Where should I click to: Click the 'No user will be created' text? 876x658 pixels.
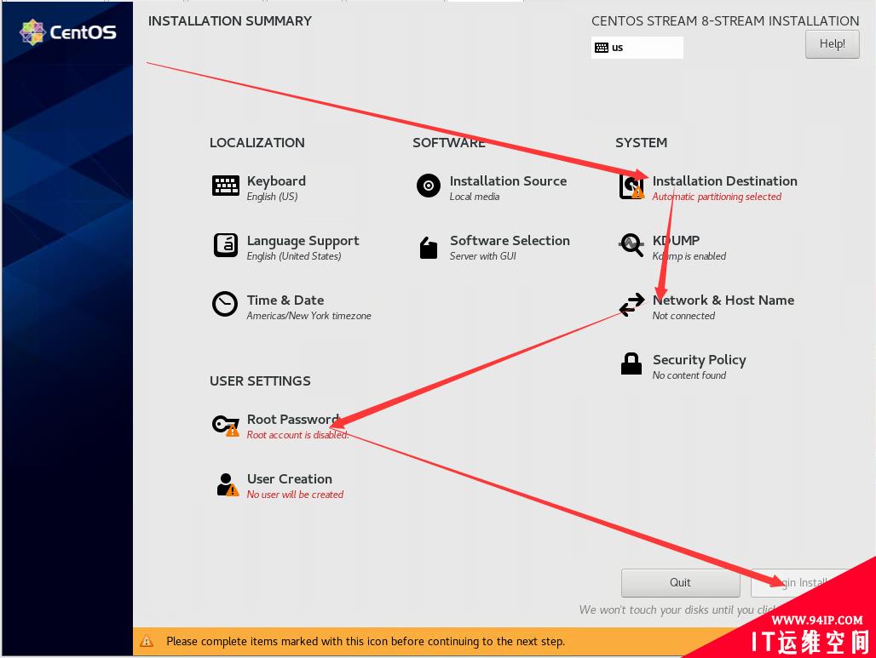[295, 495]
